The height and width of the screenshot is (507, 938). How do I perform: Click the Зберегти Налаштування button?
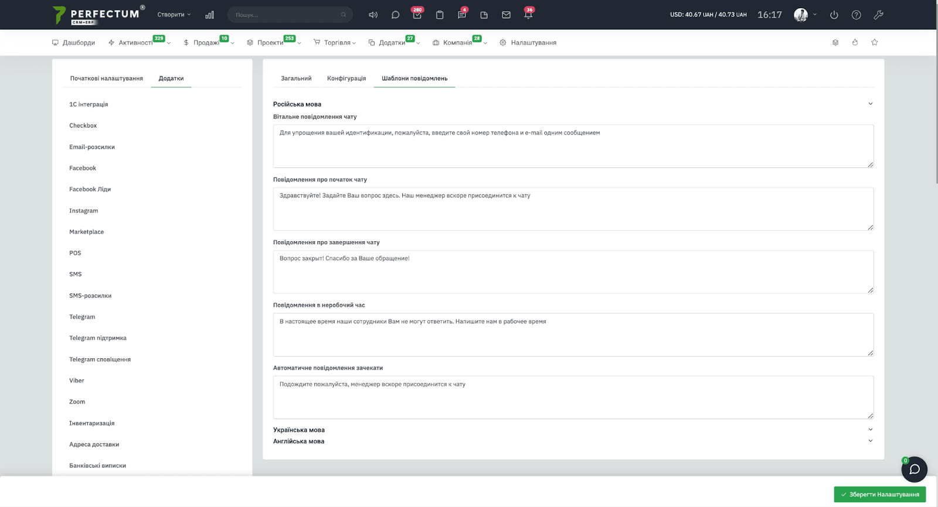(x=880, y=495)
